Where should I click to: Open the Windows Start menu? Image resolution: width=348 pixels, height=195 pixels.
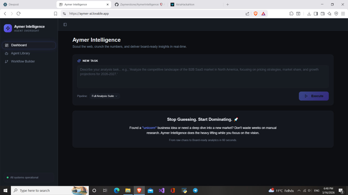coord(5,191)
